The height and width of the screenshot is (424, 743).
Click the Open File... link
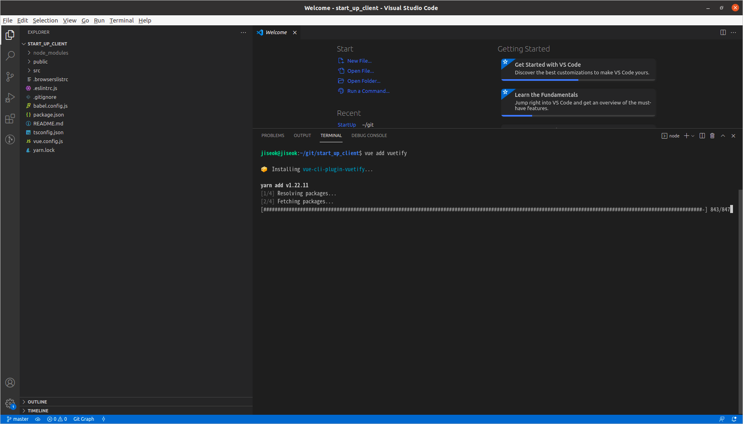pyautogui.click(x=356, y=71)
